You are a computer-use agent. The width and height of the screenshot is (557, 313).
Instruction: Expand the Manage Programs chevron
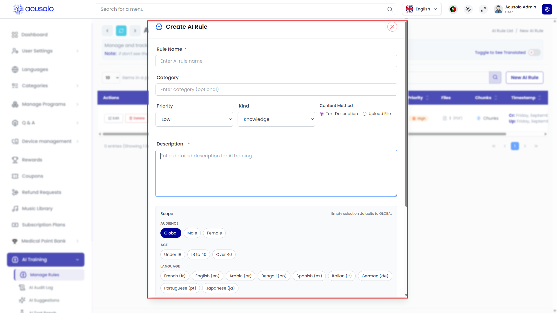coord(77,104)
